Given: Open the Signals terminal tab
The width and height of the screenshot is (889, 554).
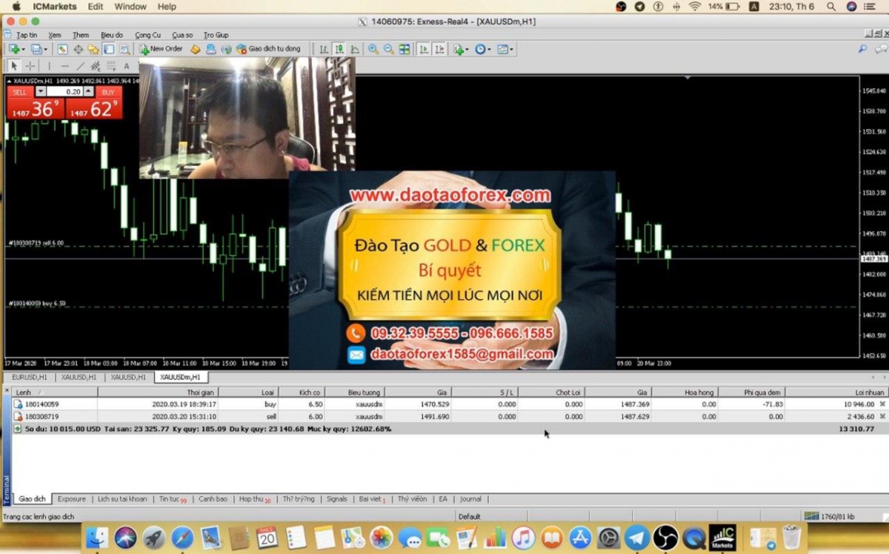Looking at the screenshot, I should coord(337,499).
